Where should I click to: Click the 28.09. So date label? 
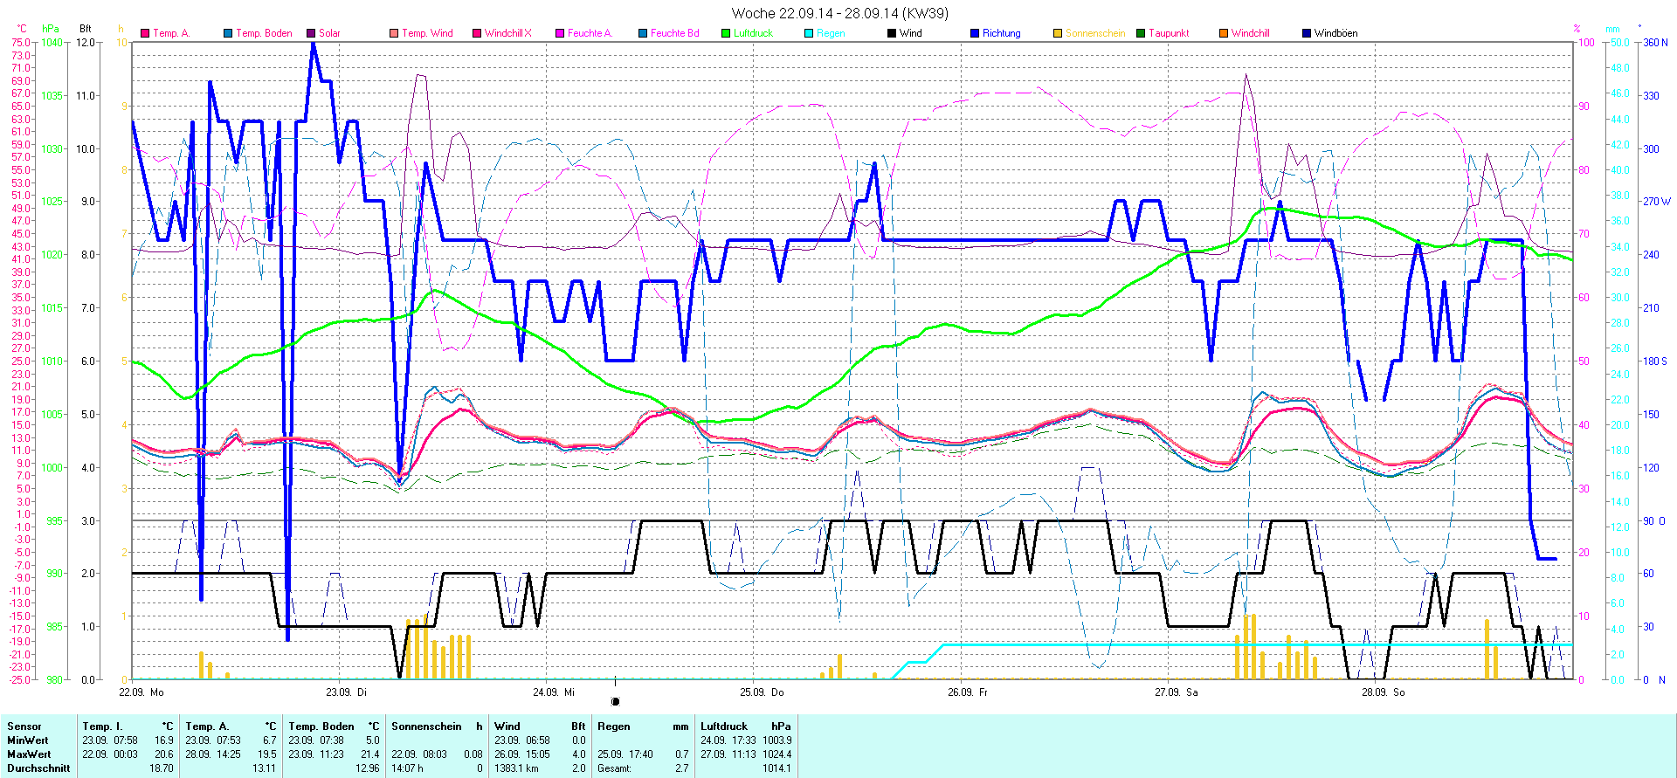1383,692
